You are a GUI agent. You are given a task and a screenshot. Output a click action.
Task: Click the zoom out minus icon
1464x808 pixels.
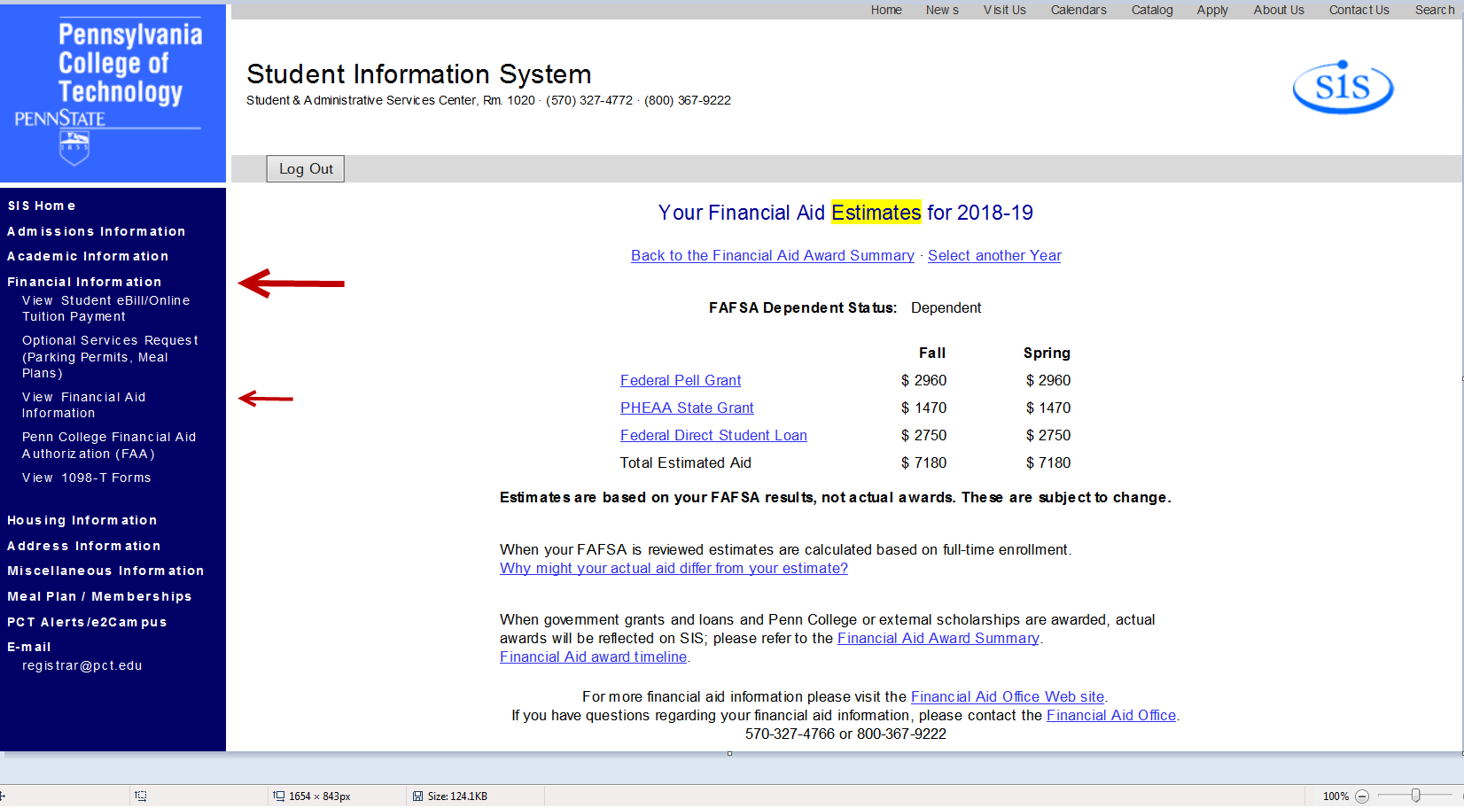[x=1362, y=796]
